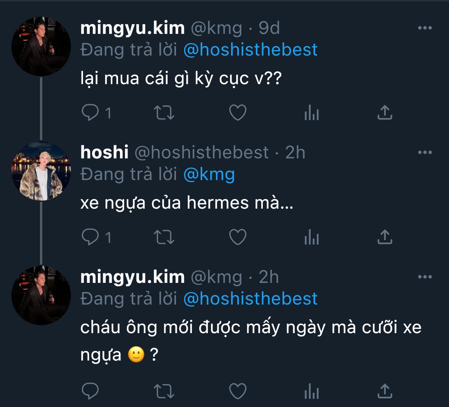
Task: Like the 'lại mua cái gì' tweet
Action: (238, 113)
